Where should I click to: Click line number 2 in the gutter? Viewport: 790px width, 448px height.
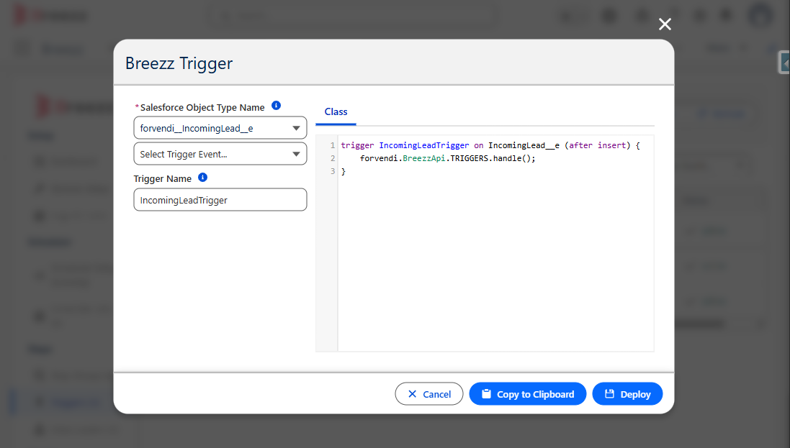point(333,158)
